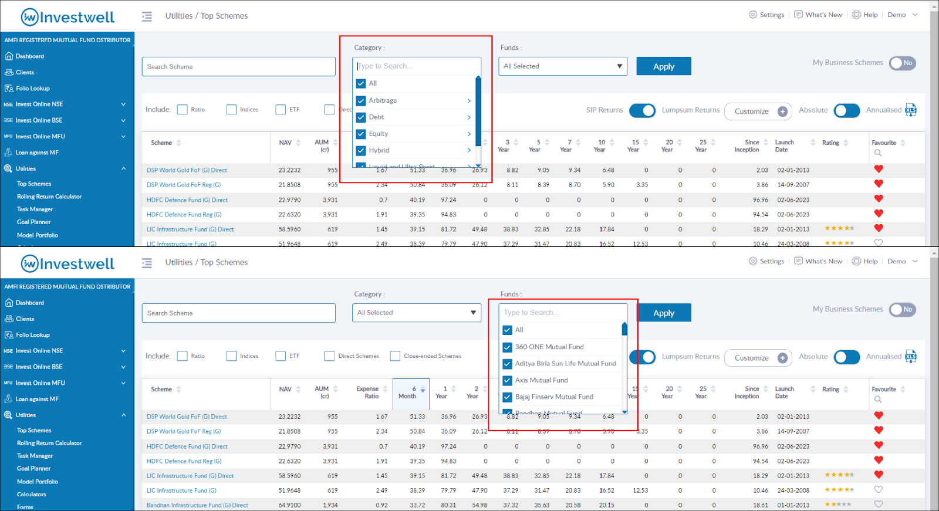The image size is (939, 511).
Task: Unfavourite DSP World Gold FoF Direct, upper table
Action: click(879, 169)
